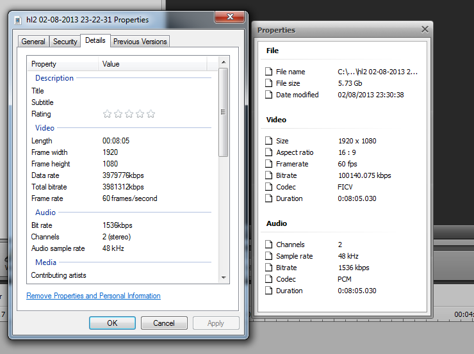The width and height of the screenshot is (474, 354).
Task: Click Remove Properties and Personal Information link
Action: [x=94, y=296]
